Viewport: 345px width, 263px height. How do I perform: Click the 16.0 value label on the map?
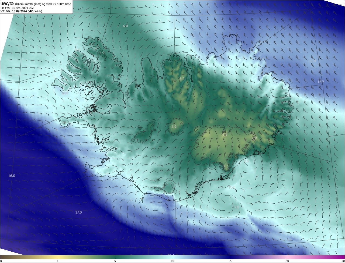point(12,176)
